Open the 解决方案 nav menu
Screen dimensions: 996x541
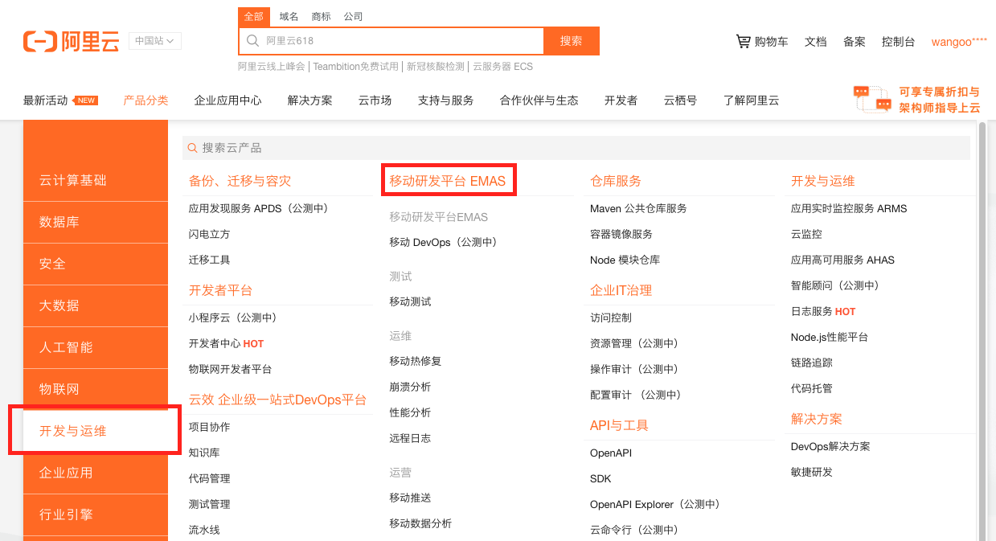pos(309,100)
